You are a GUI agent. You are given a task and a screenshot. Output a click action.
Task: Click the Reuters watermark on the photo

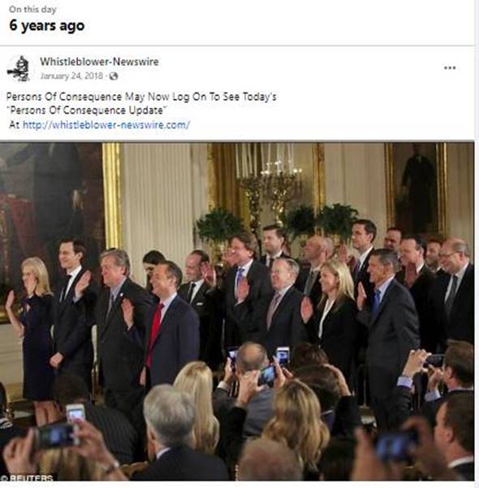point(27,477)
